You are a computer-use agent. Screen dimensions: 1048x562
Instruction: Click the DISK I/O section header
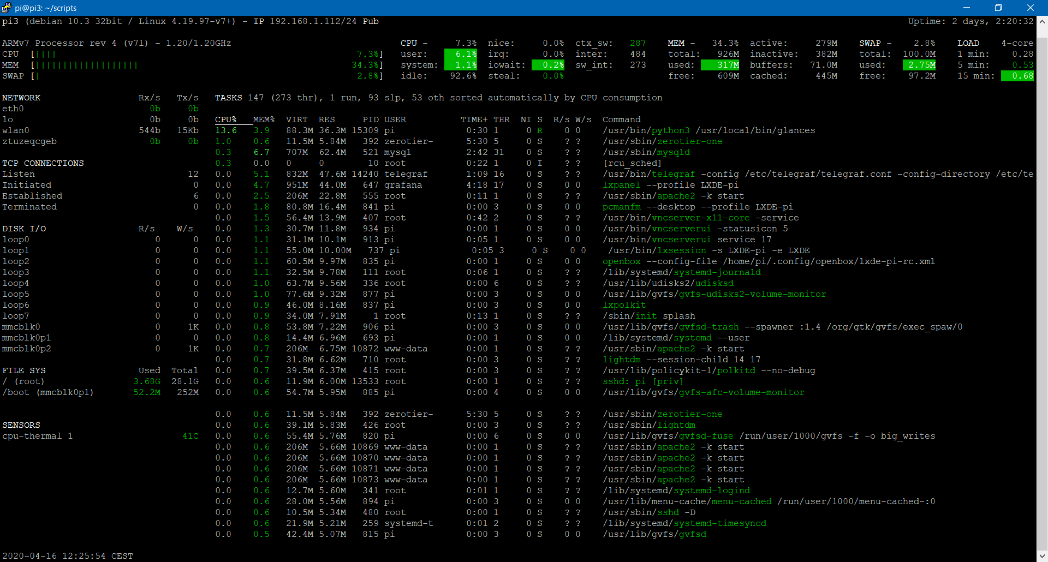click(25, 228)
